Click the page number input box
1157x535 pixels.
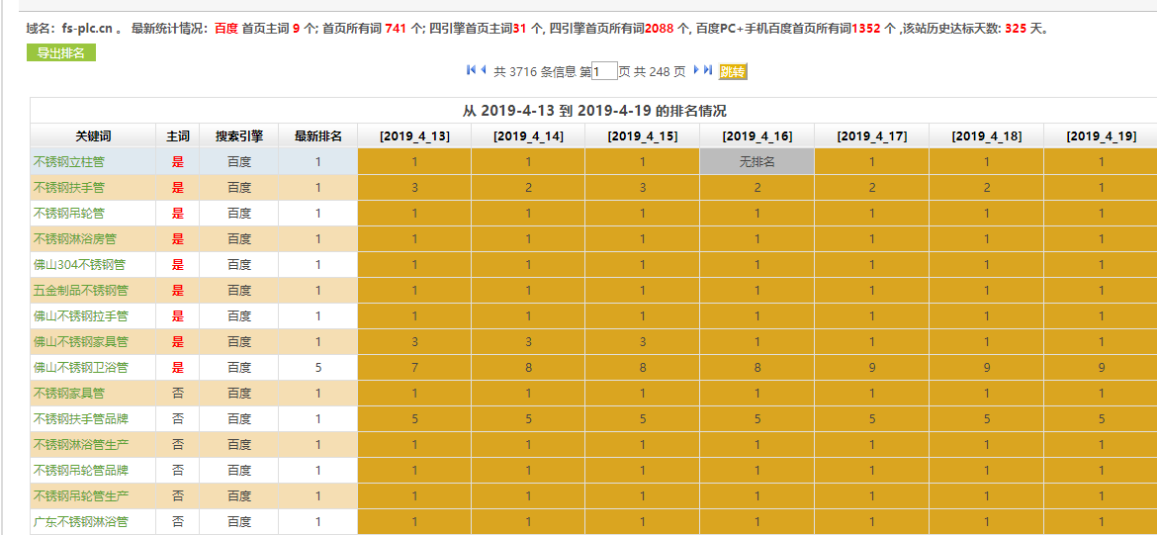coord(604,71)
